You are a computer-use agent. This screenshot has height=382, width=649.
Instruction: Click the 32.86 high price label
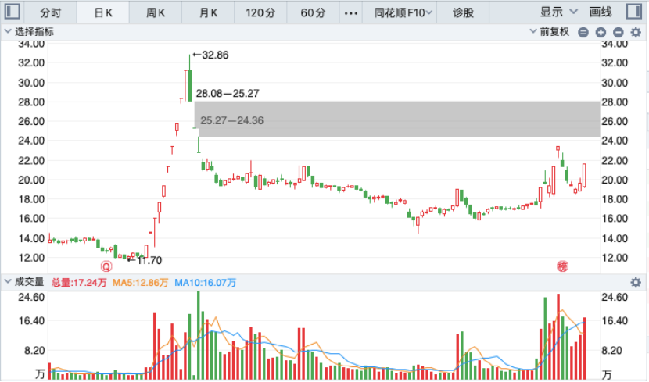[x=210, y=55]
